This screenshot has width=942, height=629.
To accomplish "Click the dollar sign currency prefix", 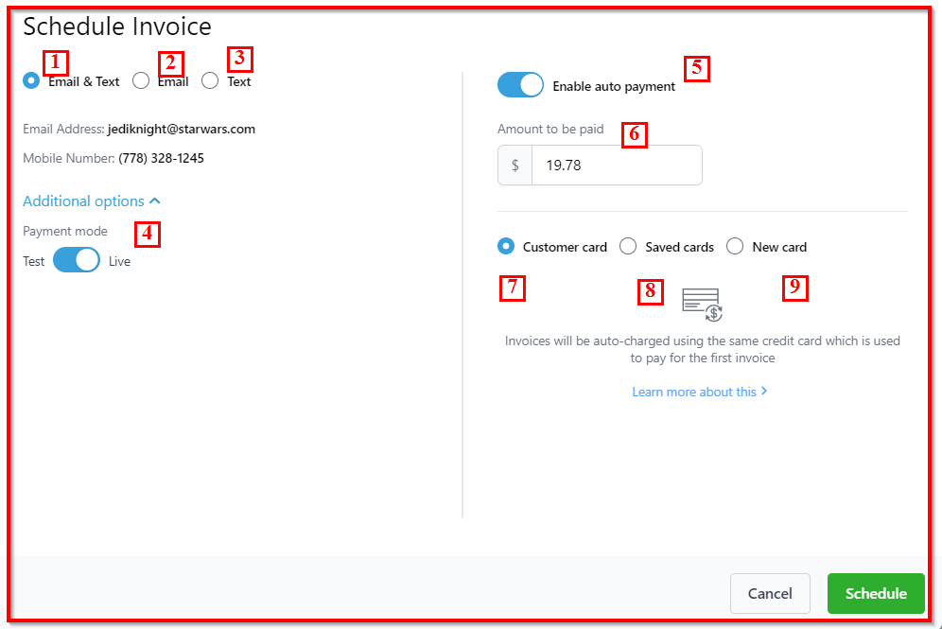I will (x=515, y=165).
